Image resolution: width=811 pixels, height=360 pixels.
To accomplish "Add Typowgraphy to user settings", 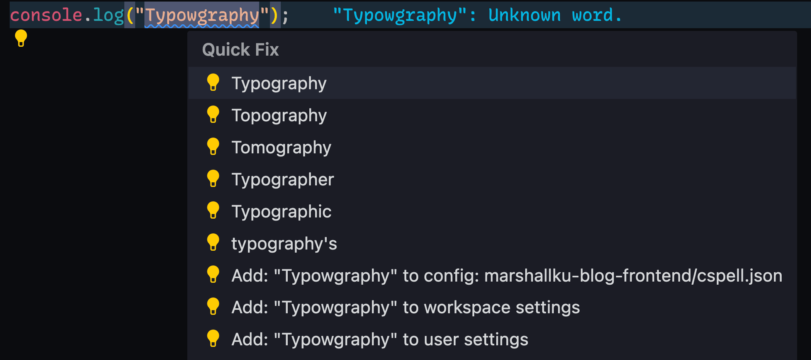I will [380, 339].
